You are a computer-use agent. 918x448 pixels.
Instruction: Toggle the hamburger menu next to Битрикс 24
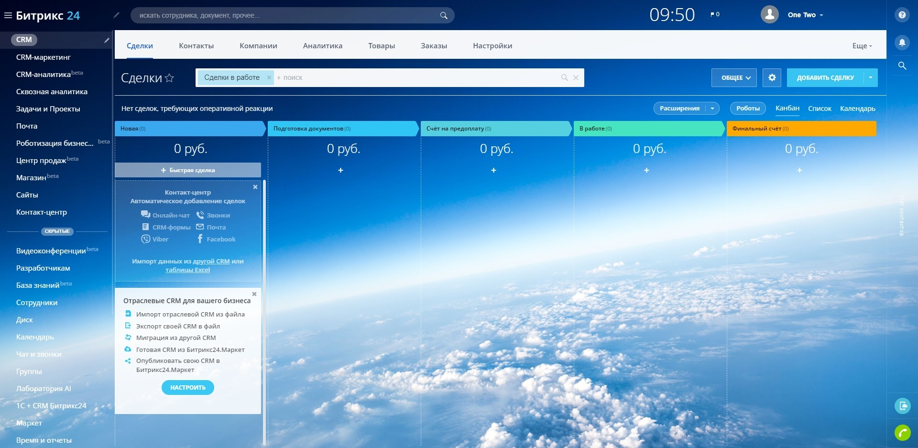8,15
